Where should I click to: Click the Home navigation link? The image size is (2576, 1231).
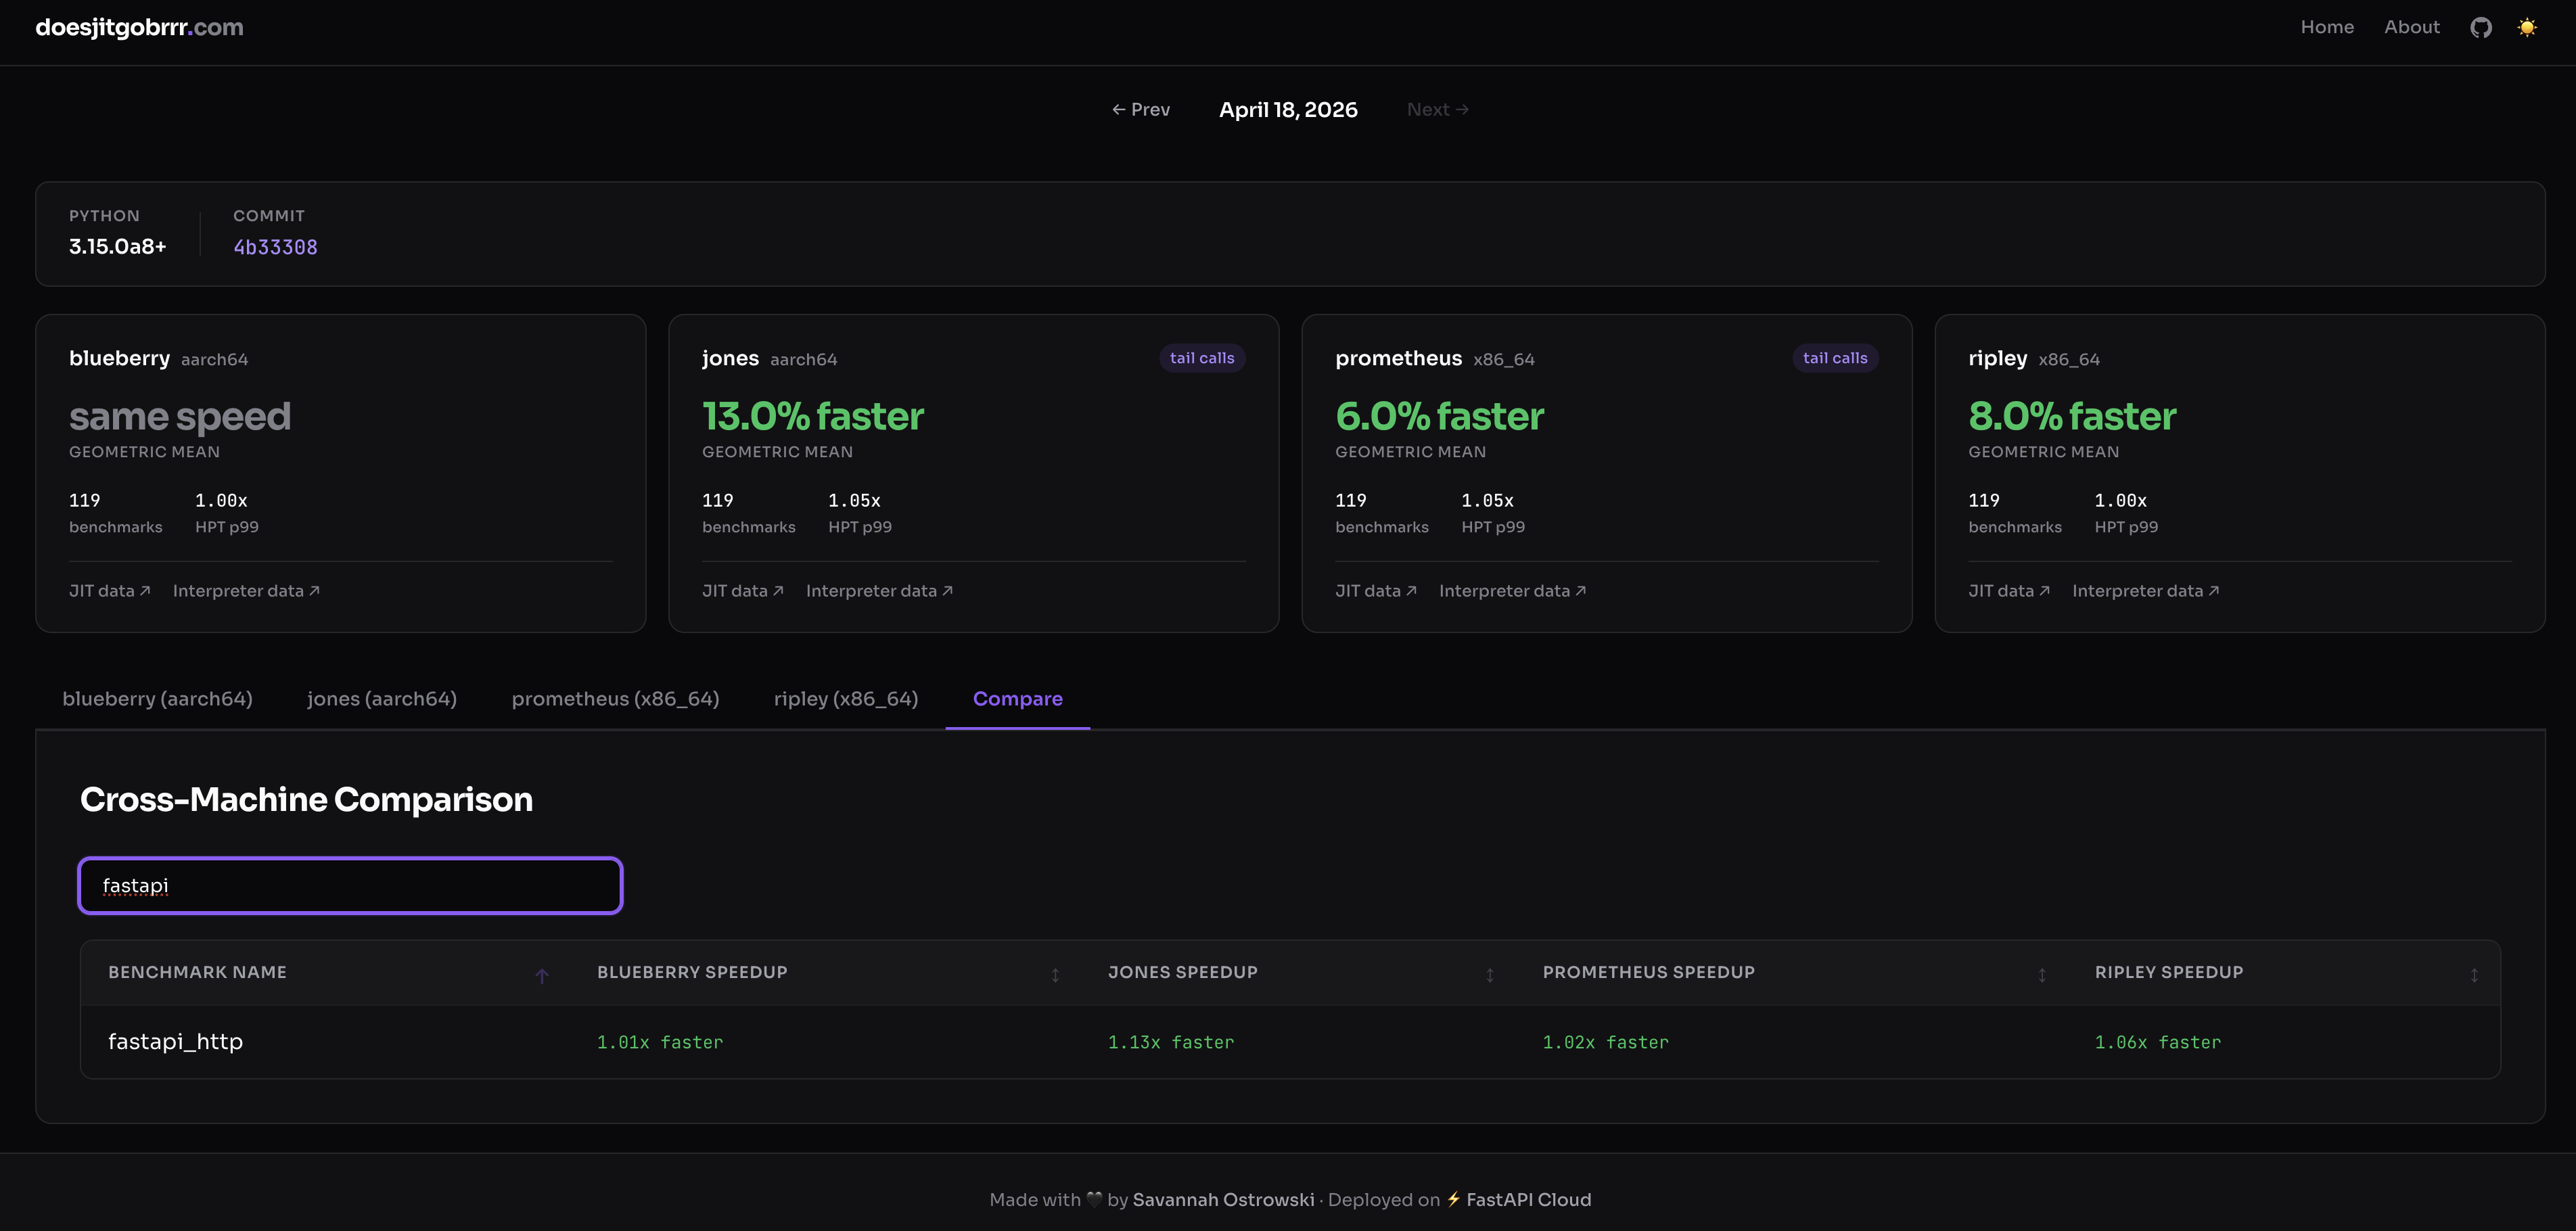tap(2326, 27)
